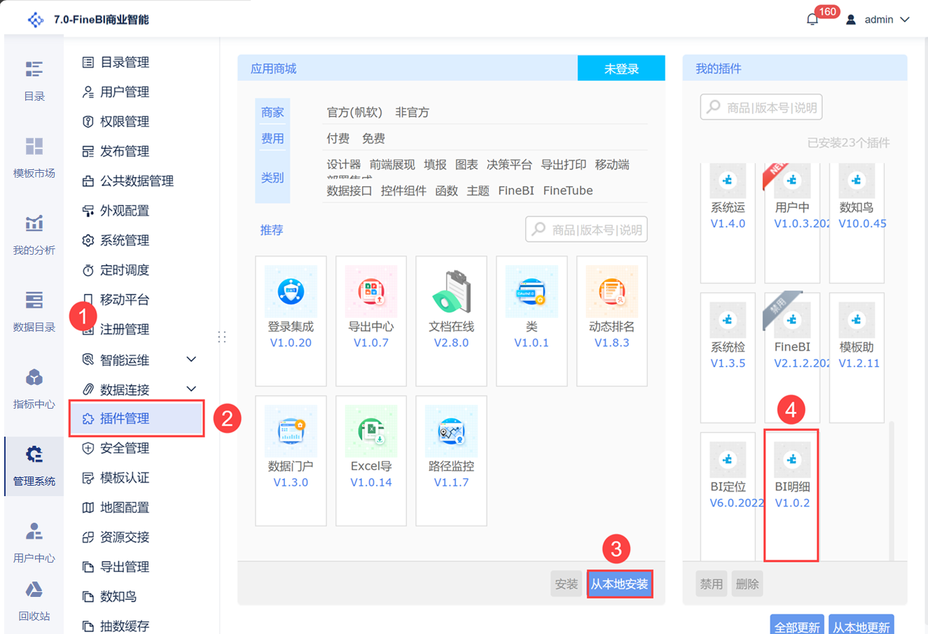Select the Excel导 V1.0.14 plugin card
The width and height of the screenshot is (928, 634).
[x=371, y=461]
